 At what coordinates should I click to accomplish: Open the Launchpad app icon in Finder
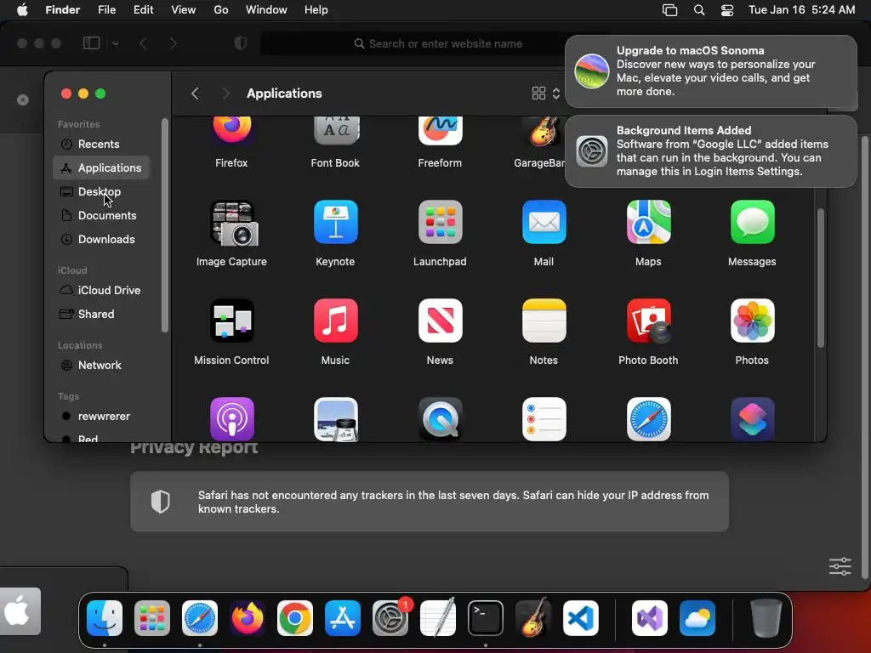[440, 222]
